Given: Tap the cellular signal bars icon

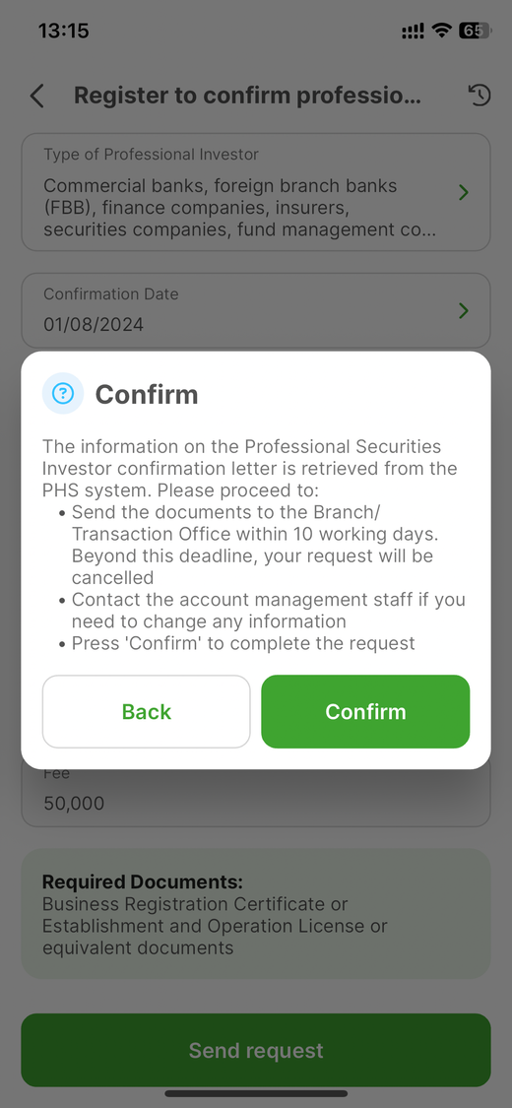Looking at the screenshot, I should (413, 32).
